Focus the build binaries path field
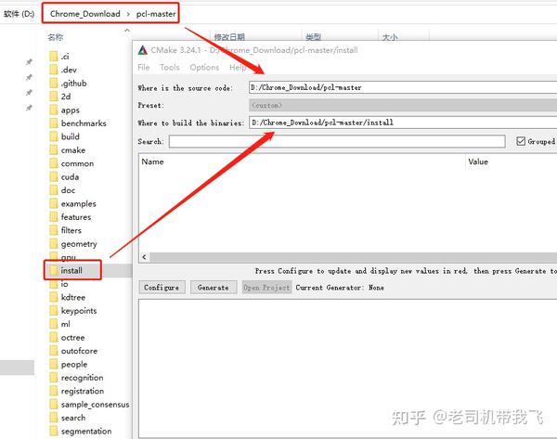 click(403, 123)
